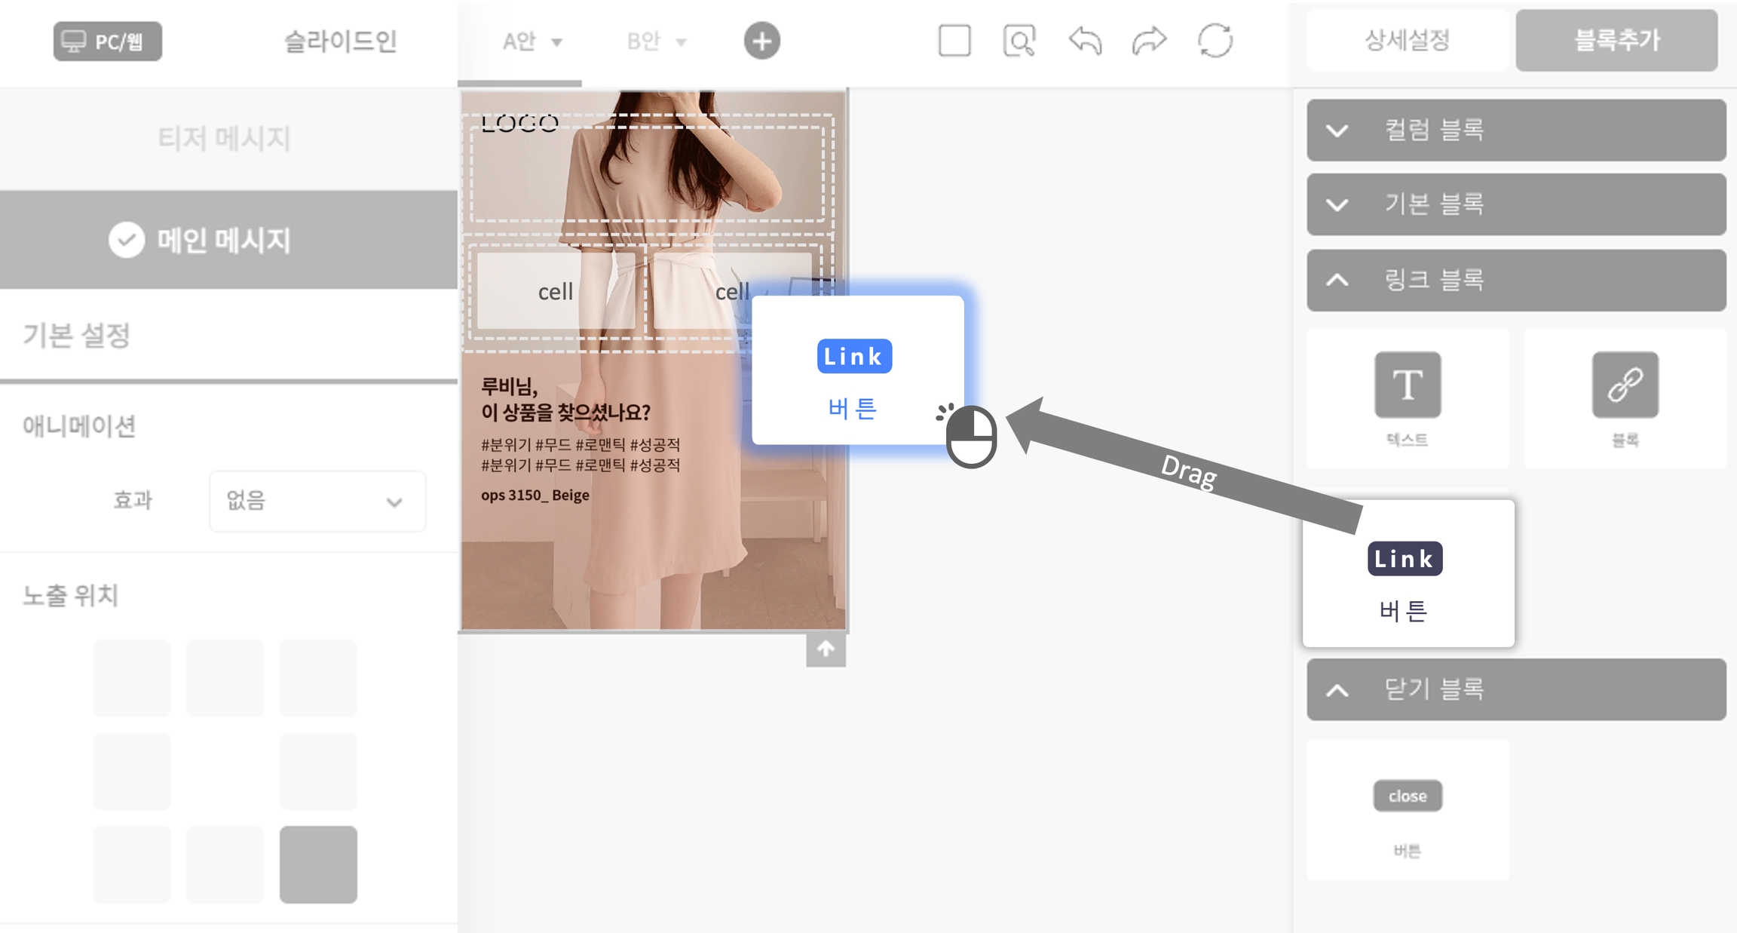Click the up arrow below the canvas
This screenshot has width=1737, height=933.
[x=826, y=649]
